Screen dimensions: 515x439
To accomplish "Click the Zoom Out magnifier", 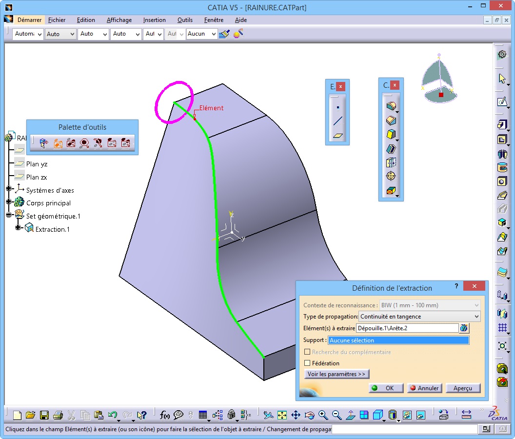I will point(337,415).
